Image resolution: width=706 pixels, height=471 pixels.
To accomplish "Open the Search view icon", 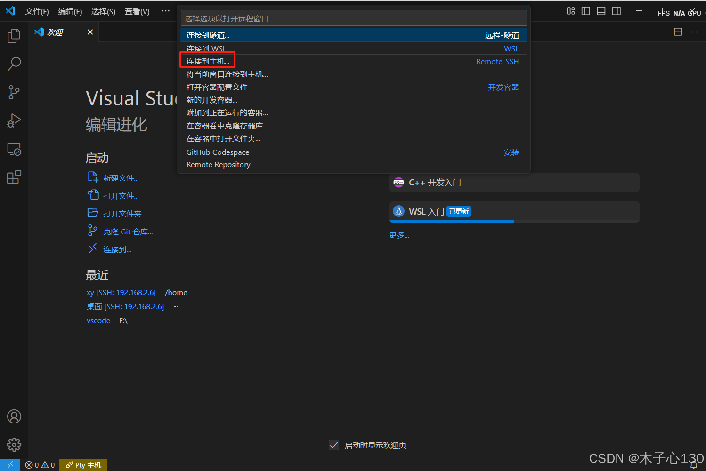I will (14, 64).
